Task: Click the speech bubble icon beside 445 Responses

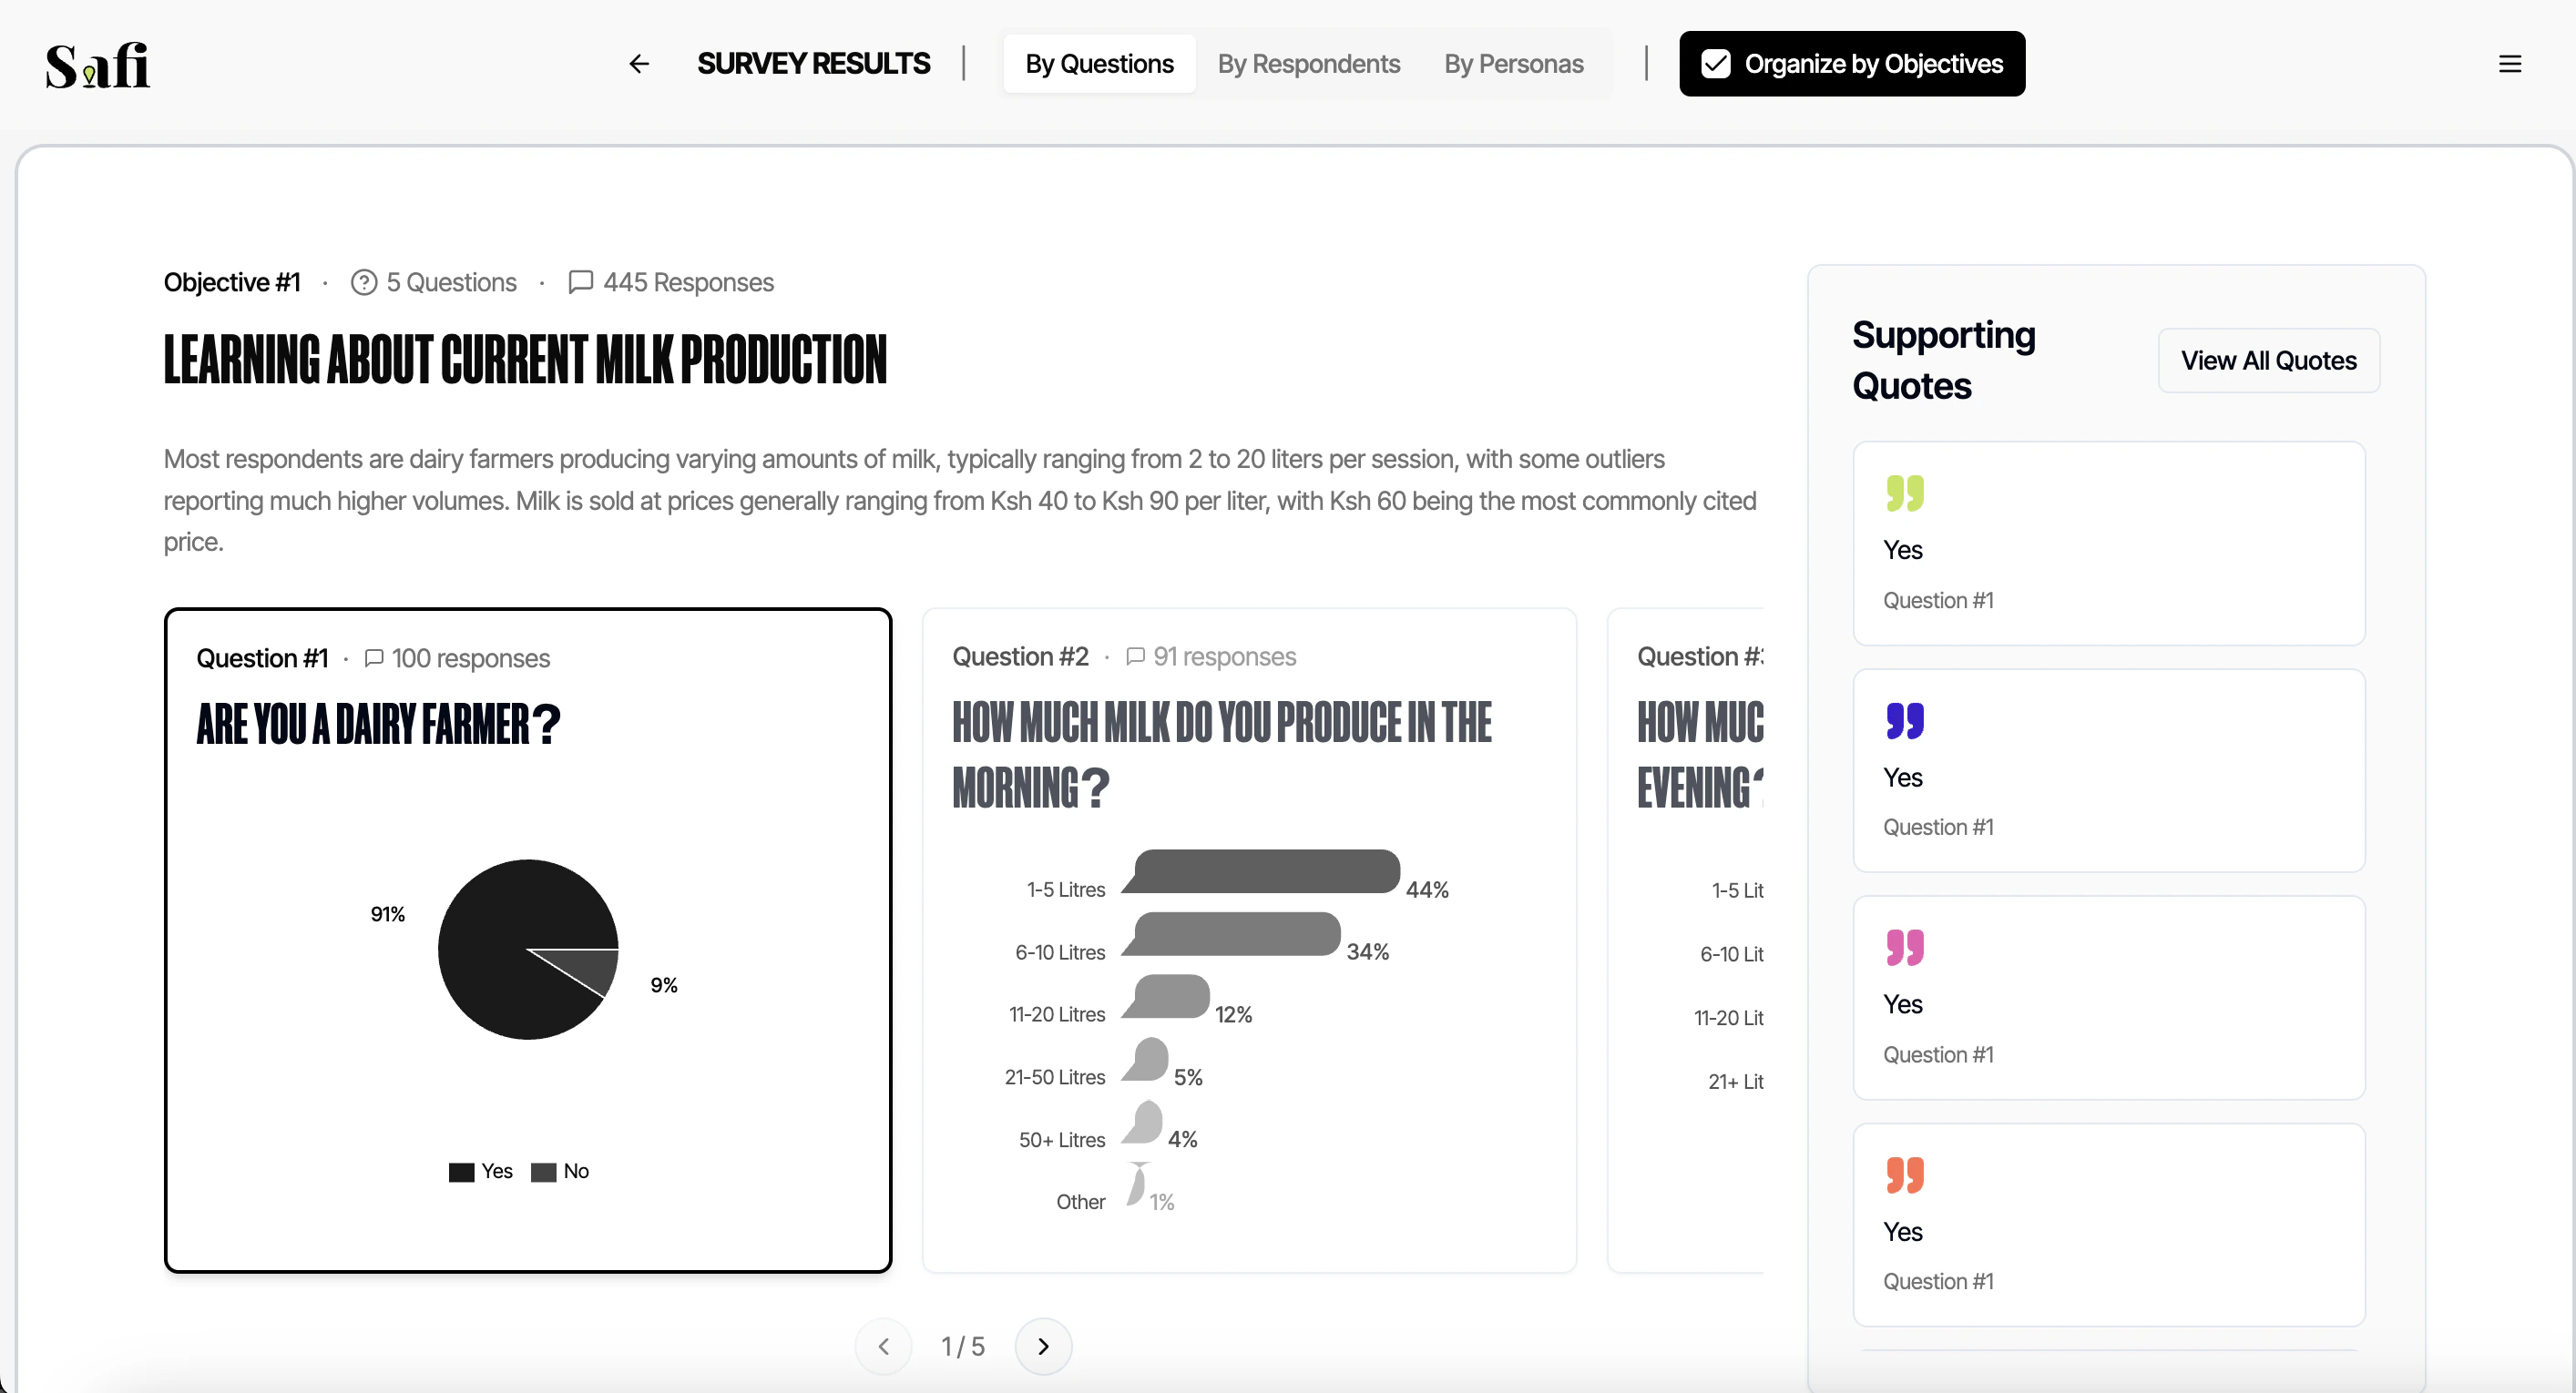Action: (580, 282)
